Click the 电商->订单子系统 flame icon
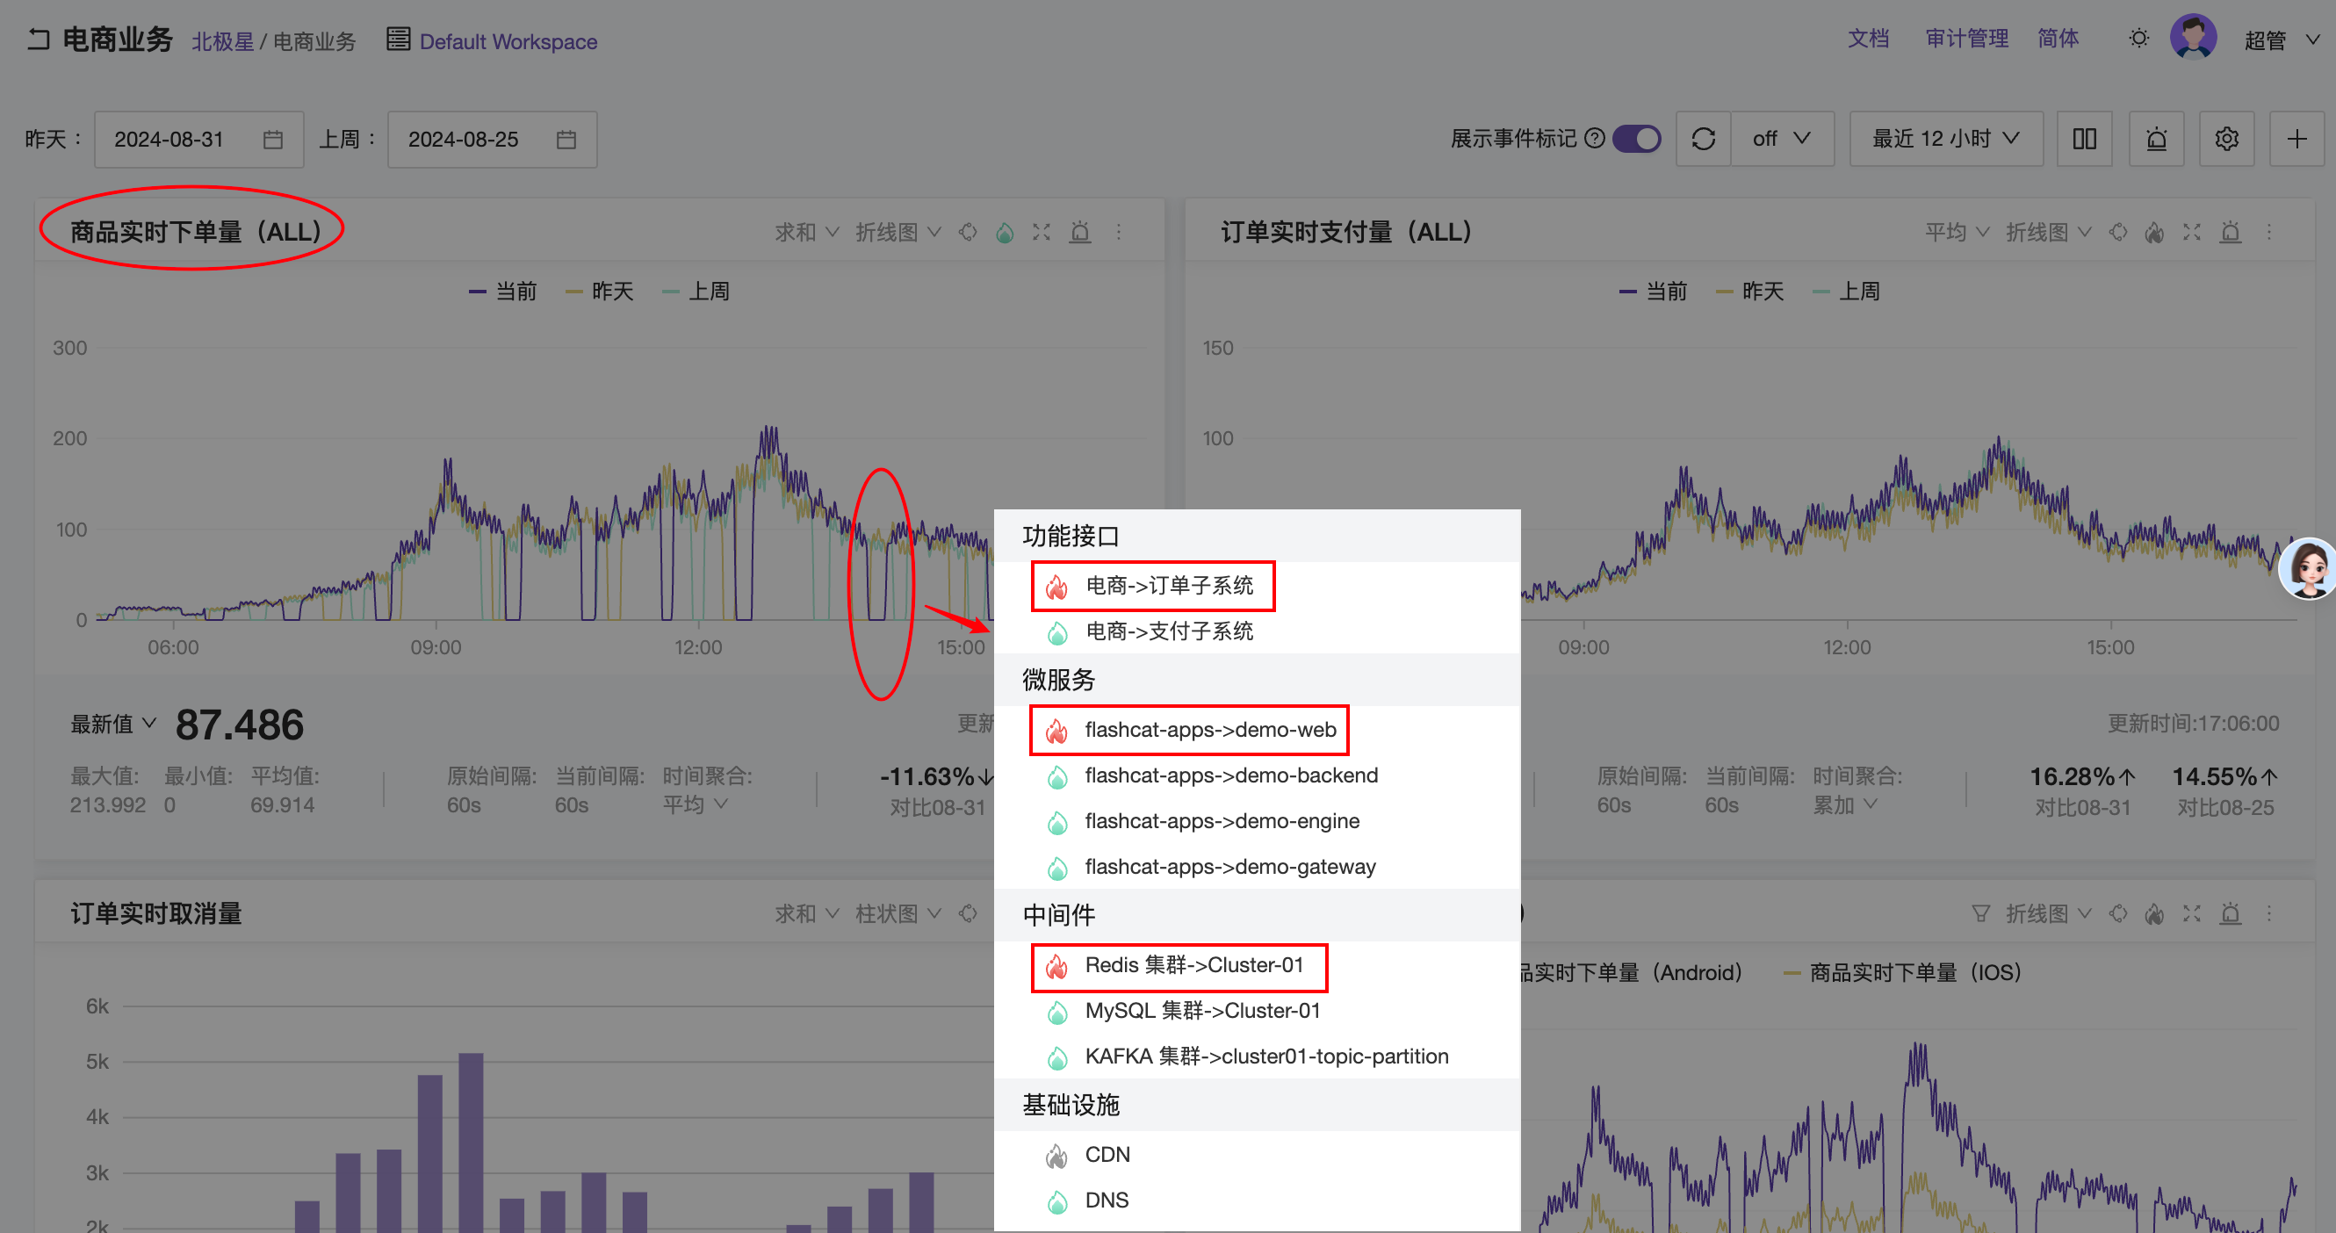 1056,584
